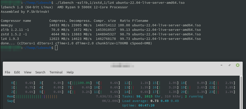Click the '-ezlib,1/zstd,1/lz4' argument
The width and height of the screenshot is (246, 109).
click(95, 3)
